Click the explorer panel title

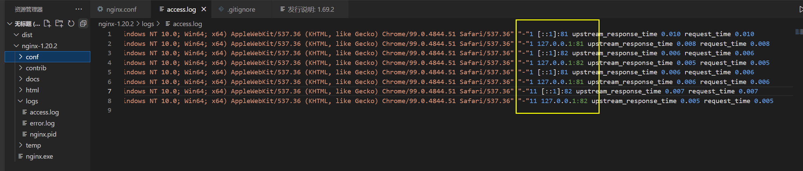tap(29, 9)
